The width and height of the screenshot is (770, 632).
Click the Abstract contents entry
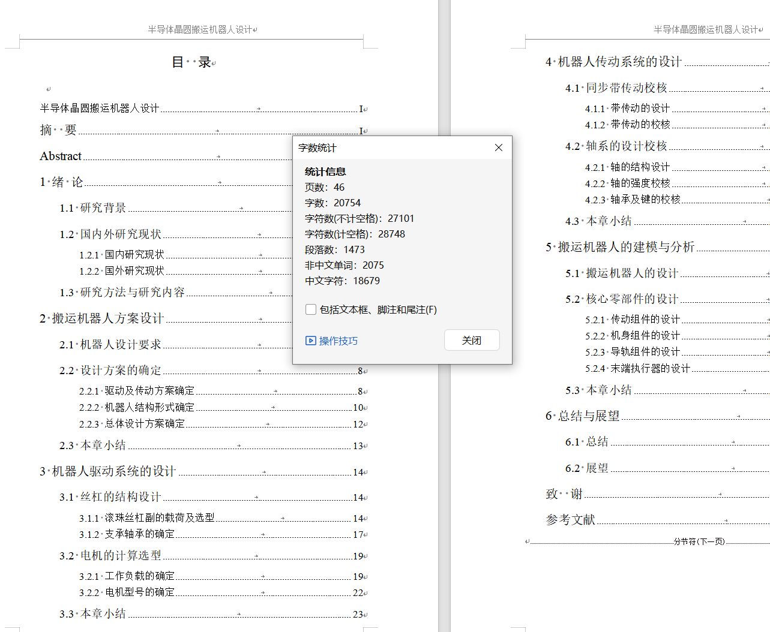coord(61,156)
